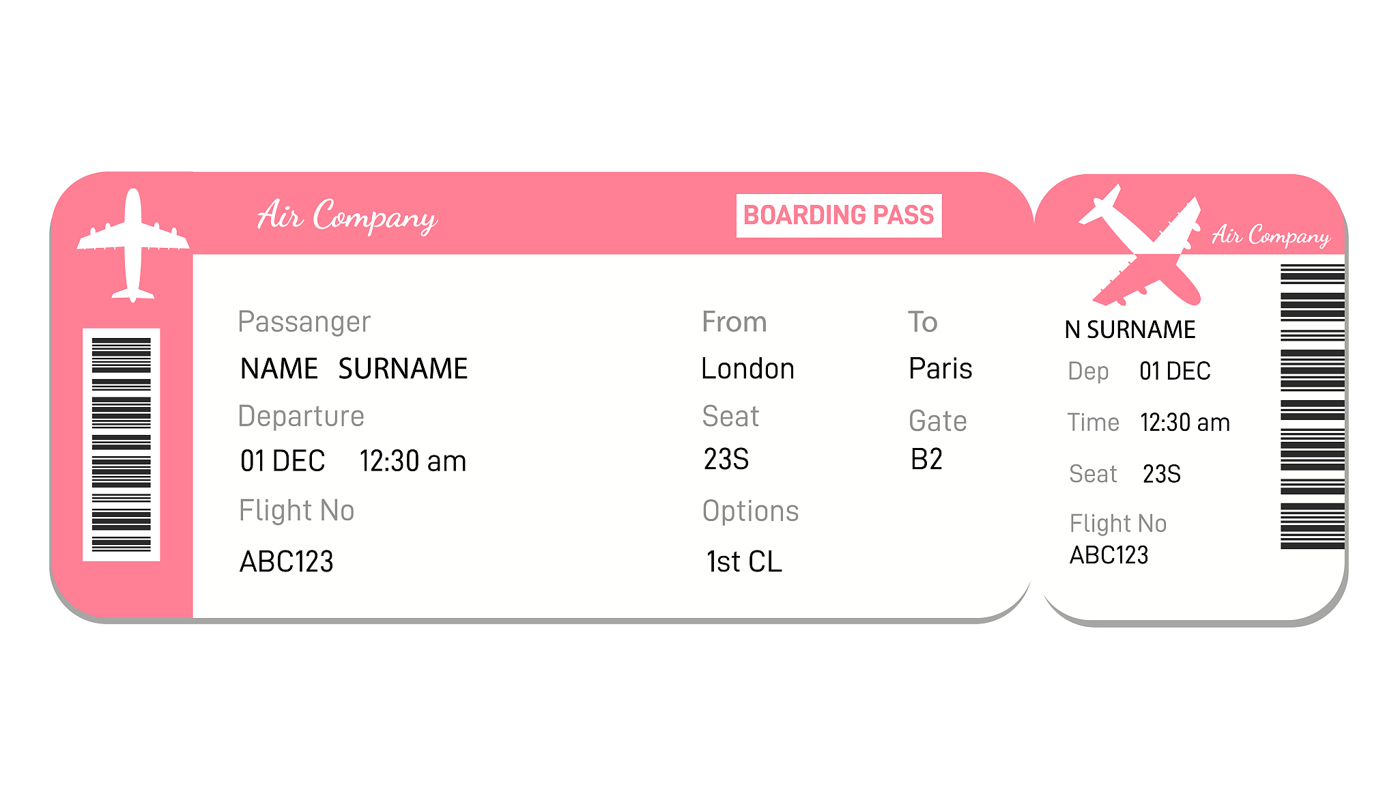This screenshot has height=799, width=1398.
Task: Click the barcode on right tear-off stub
Action: click(1312, 407)
